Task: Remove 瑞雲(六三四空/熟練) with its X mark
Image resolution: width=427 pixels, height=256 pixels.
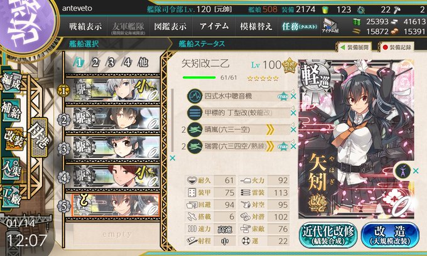Action: tap(293, 147)
